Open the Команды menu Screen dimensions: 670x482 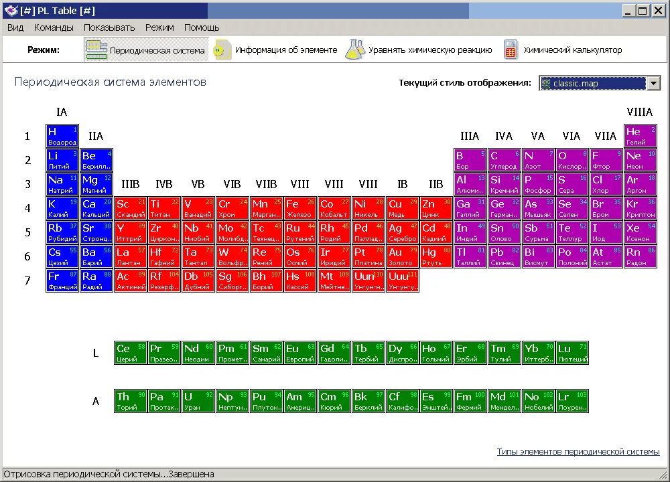tap(54, 27)
